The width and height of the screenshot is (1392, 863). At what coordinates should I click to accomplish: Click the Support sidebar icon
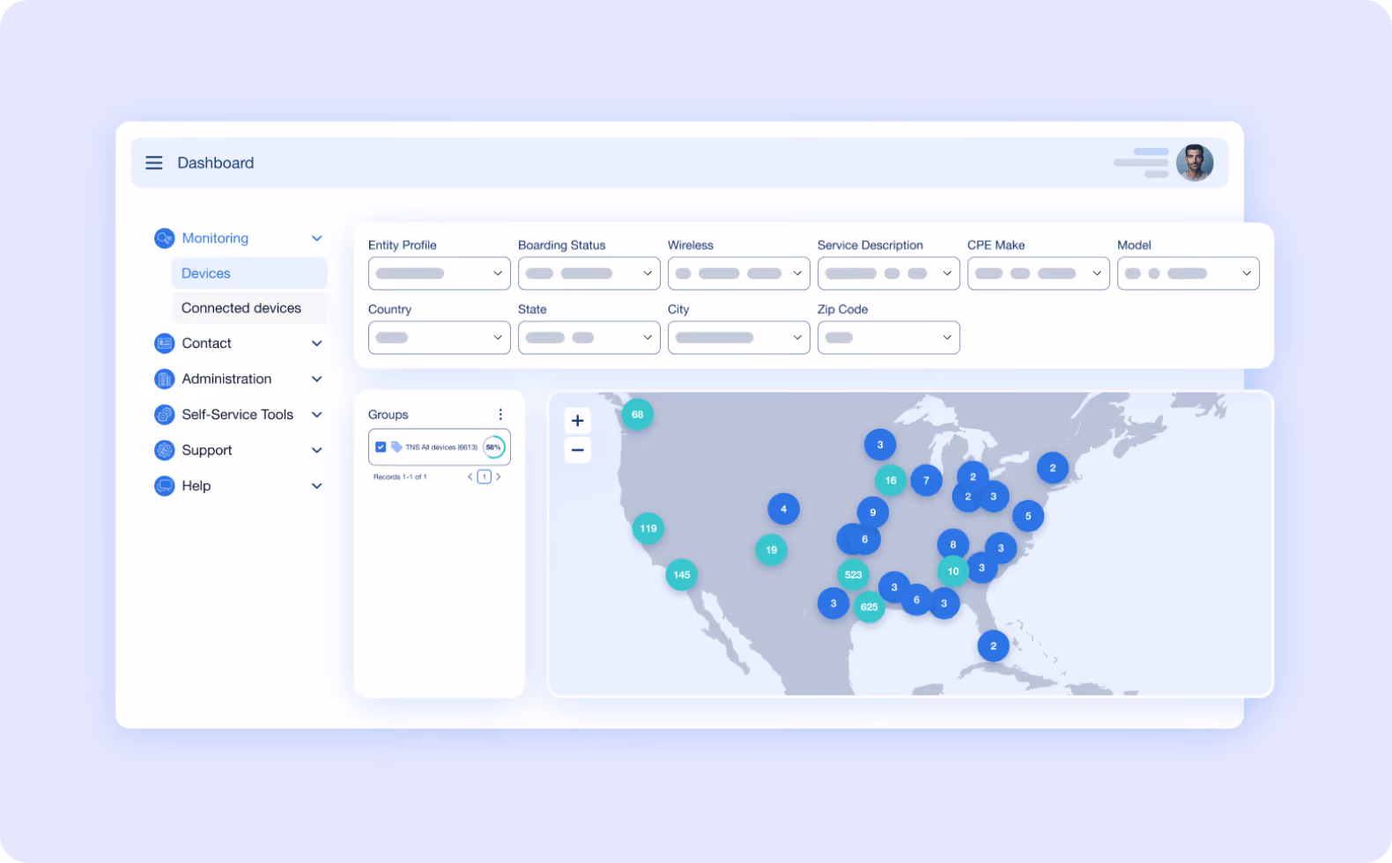click(165, 451)
